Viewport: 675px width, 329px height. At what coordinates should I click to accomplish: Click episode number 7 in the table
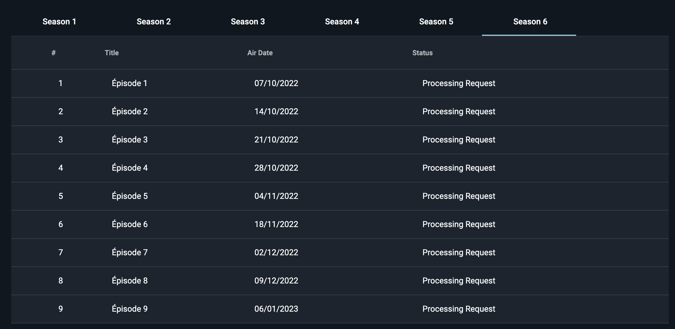(61, 253)
